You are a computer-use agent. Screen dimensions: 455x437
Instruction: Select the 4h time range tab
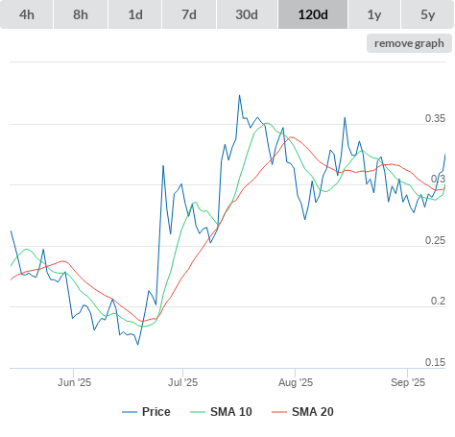27,14
